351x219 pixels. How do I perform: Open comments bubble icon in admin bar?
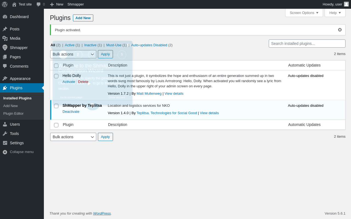(x=39, y=4)
